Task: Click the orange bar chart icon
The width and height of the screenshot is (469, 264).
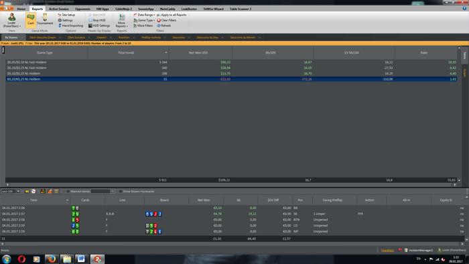Action: pyautogui.click(x=50, y=192)
